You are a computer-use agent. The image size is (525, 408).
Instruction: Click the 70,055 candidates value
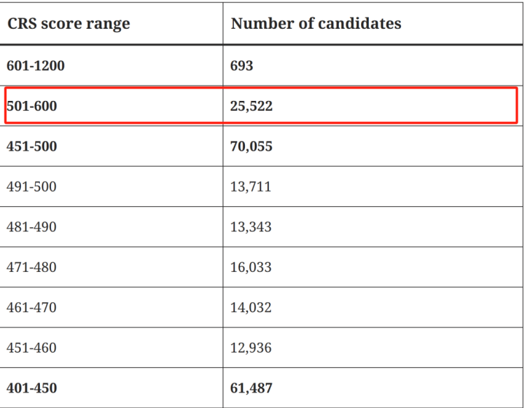(251, 147)
